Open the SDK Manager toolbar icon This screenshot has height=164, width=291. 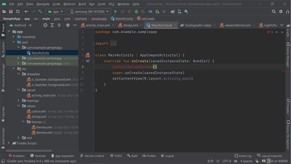coord(186,11)
